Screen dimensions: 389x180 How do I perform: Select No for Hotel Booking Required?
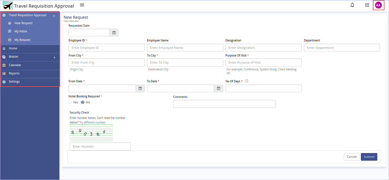tap(83, 102)
